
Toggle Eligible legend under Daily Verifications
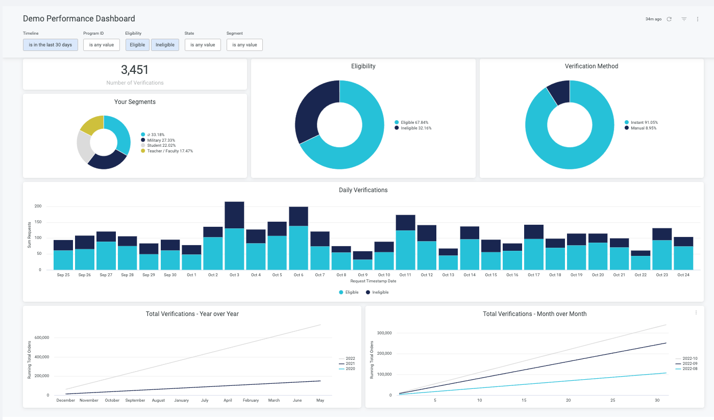click(x=349, y=292)
